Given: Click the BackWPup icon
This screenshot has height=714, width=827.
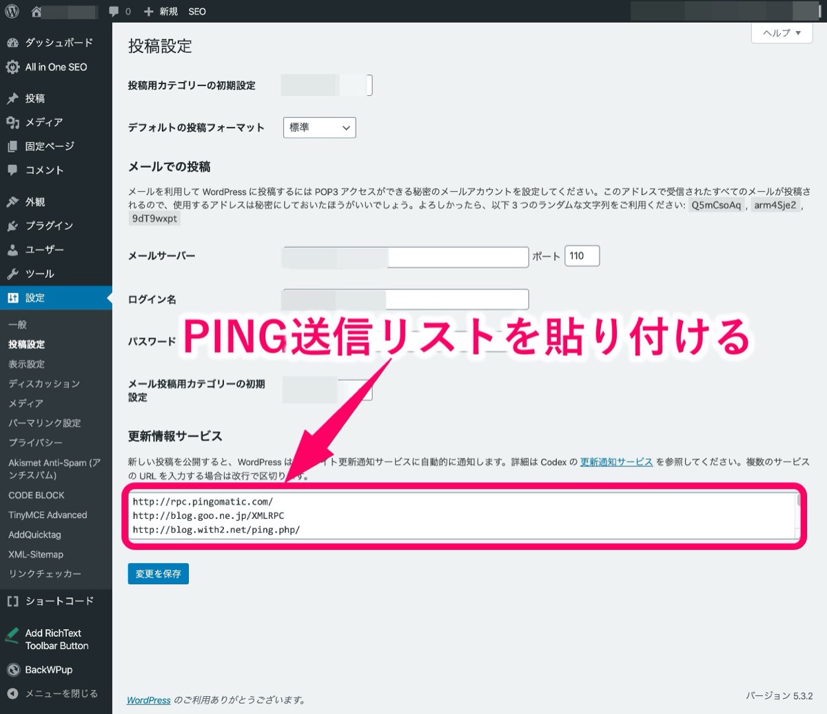Looking at the screenshot, I should pyautogui.click(x=12, y=670).
